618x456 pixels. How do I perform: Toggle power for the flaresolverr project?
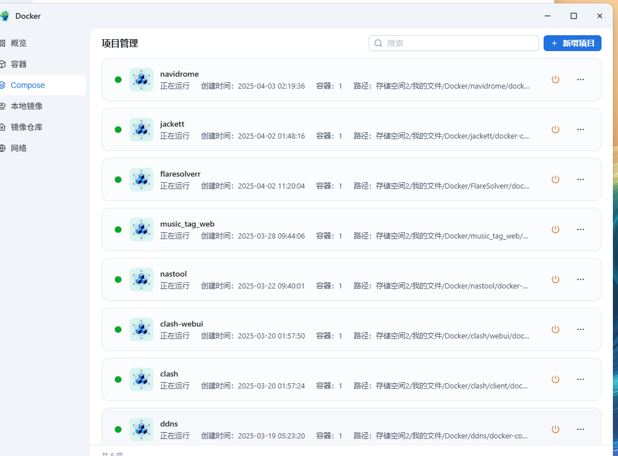(556, 179)
